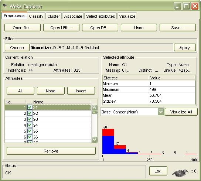The width and height of the screenshot is (201, 181).
Task: Switch to the Classify tab
Action: point(36,16)
